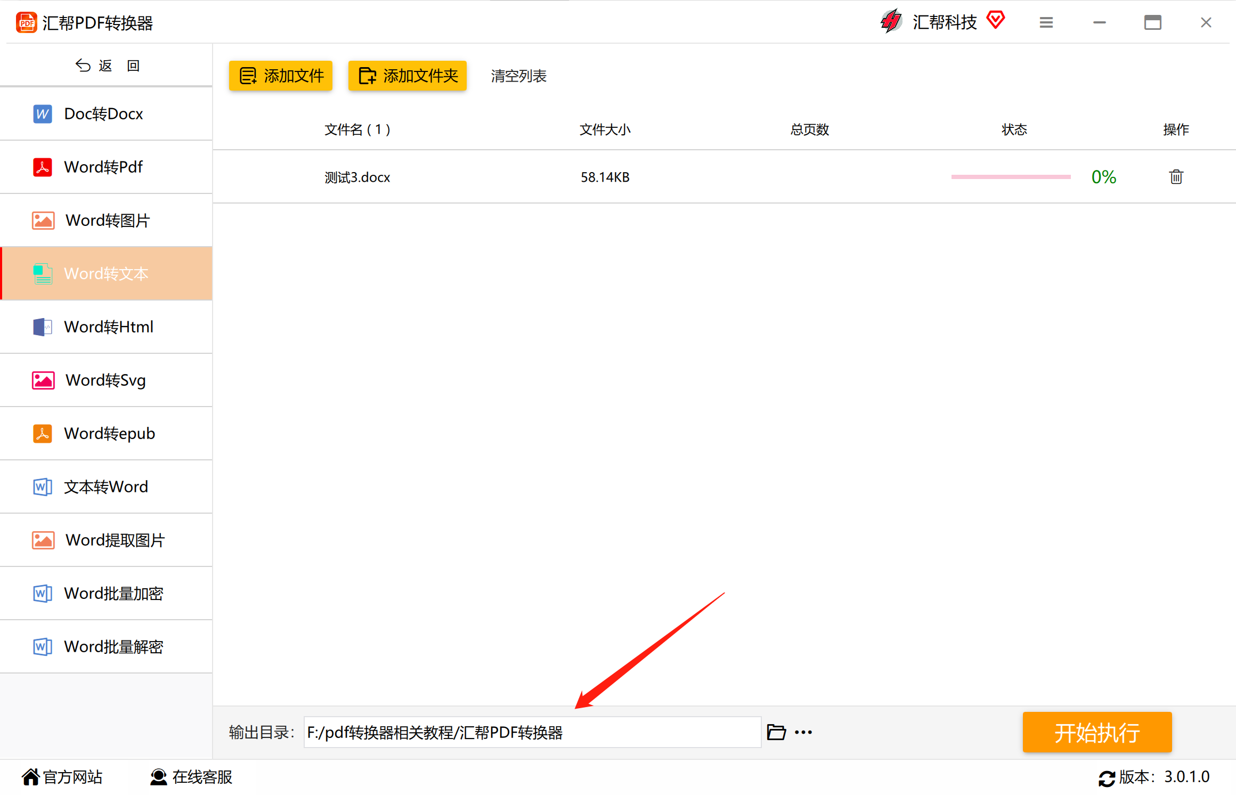Click the version refresh icon
The image size is (1236, 795).
1107,778
